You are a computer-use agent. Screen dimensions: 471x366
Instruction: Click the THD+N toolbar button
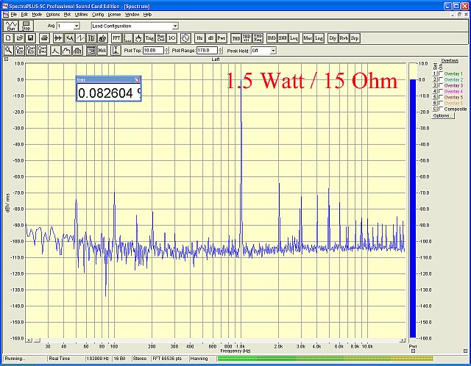point(247,38)
